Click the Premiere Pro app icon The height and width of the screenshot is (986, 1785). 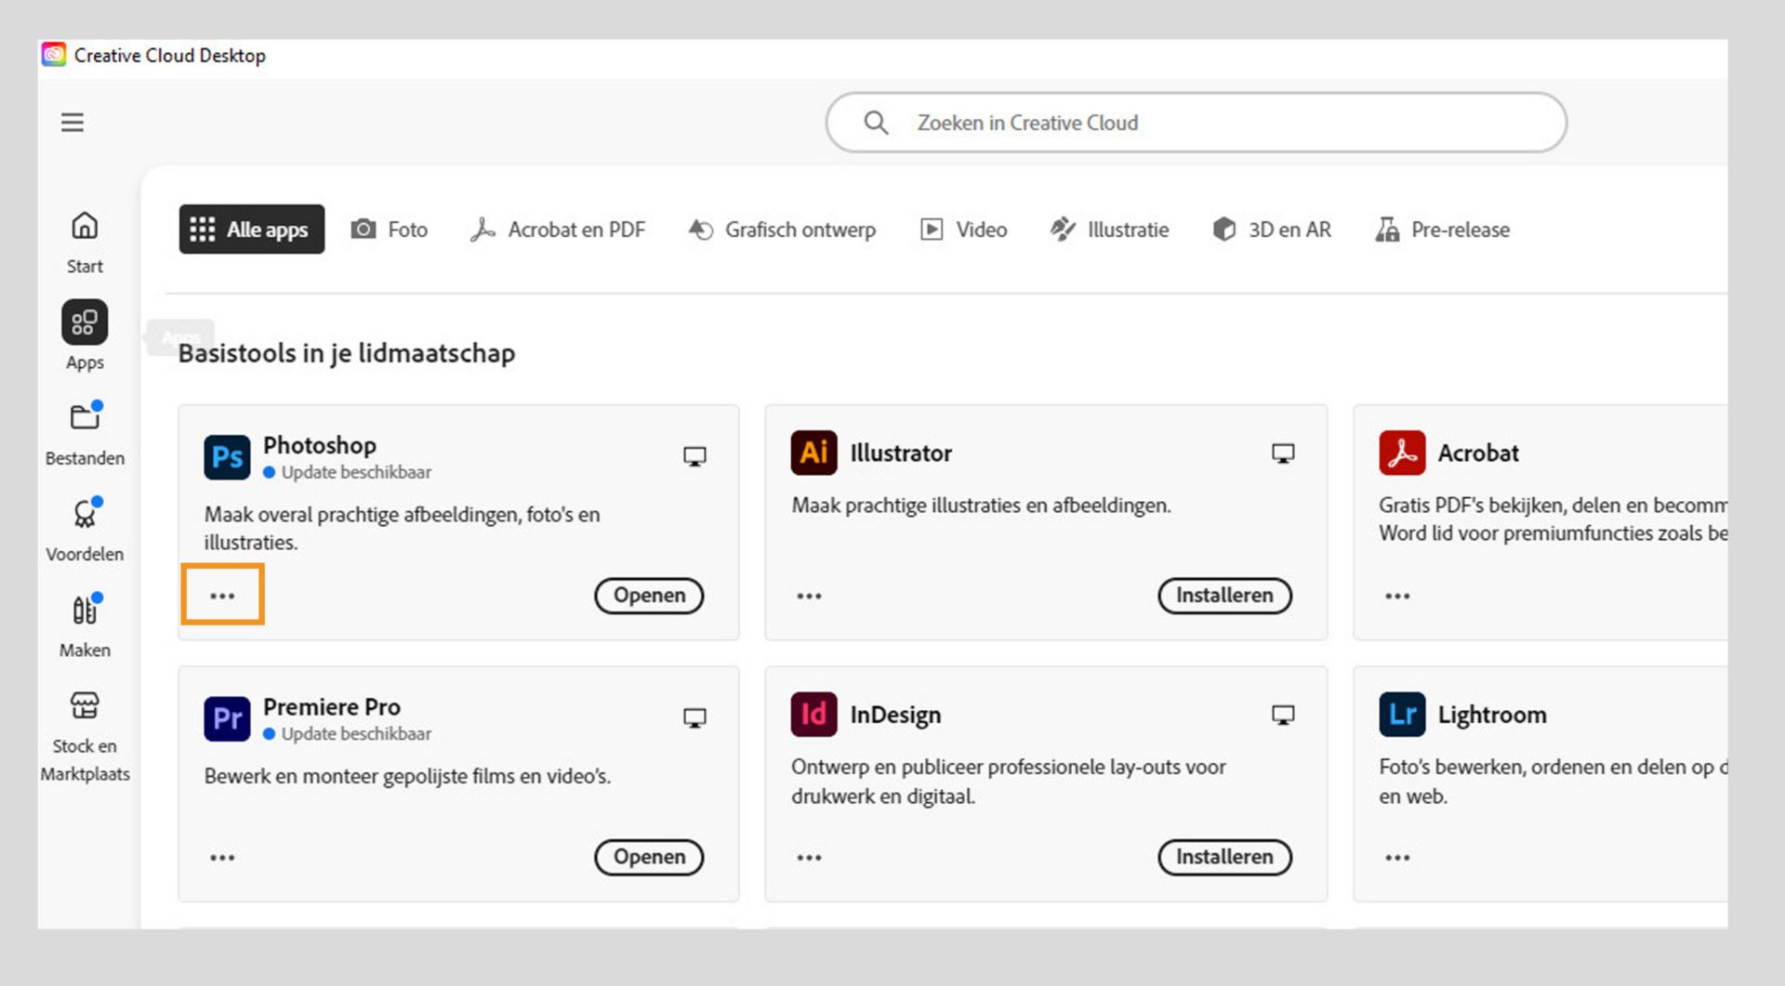click(227, 718)
